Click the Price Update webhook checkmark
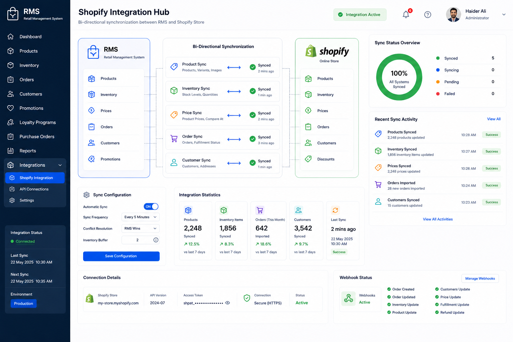Image resolution: width=513 pixels, height=342 pixels. [437, 297]
